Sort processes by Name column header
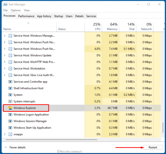The image size is (166, 154). [x=29, y=27]
